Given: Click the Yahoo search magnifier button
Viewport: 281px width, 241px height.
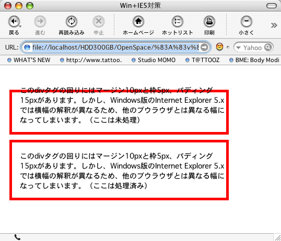Looking at the screenshot, I should pyautogui.click(x=268, y=47).
